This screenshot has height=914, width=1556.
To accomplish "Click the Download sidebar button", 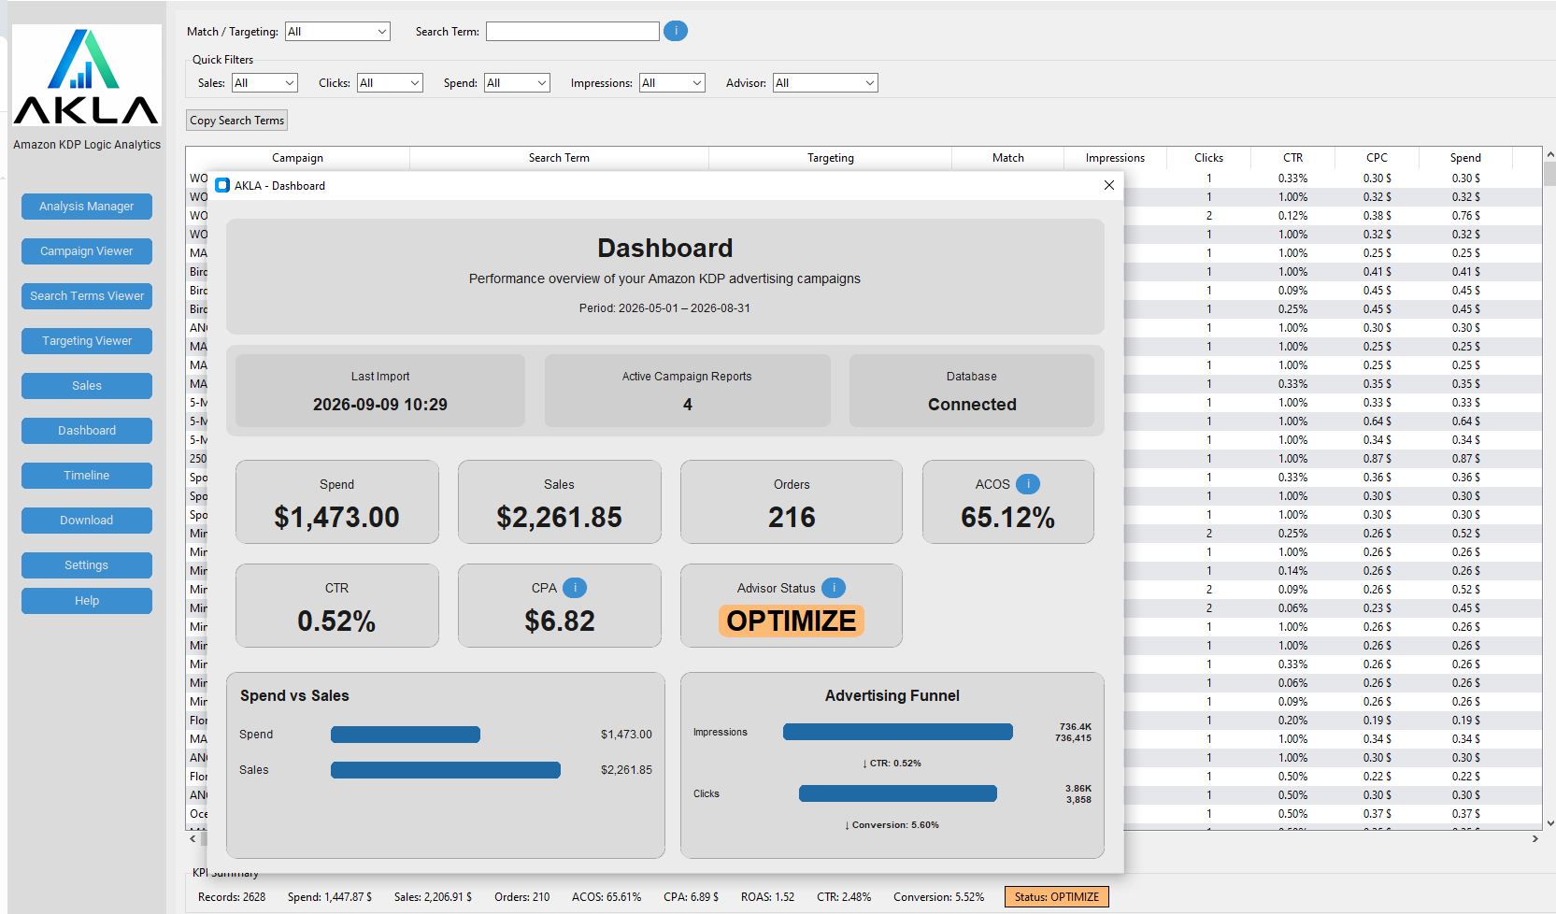I will (x=87, y=521).
